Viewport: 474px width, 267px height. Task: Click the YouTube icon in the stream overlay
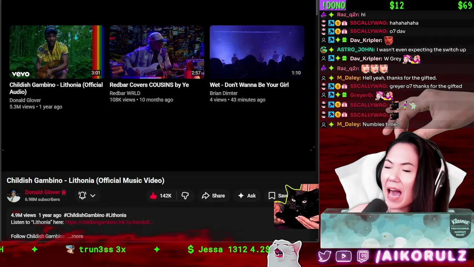coord(344,256)
